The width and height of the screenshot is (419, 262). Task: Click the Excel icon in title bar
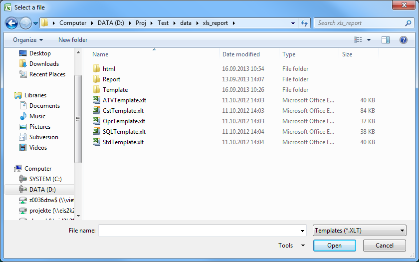click(8, 7)
